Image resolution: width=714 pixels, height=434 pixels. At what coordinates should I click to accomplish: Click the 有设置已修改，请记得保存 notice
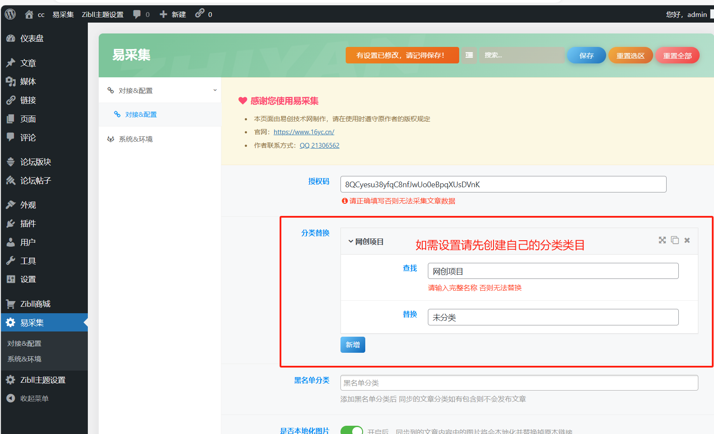(402, 55)
